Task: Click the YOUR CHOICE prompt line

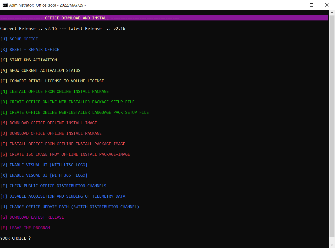Action: click(15, 238)
